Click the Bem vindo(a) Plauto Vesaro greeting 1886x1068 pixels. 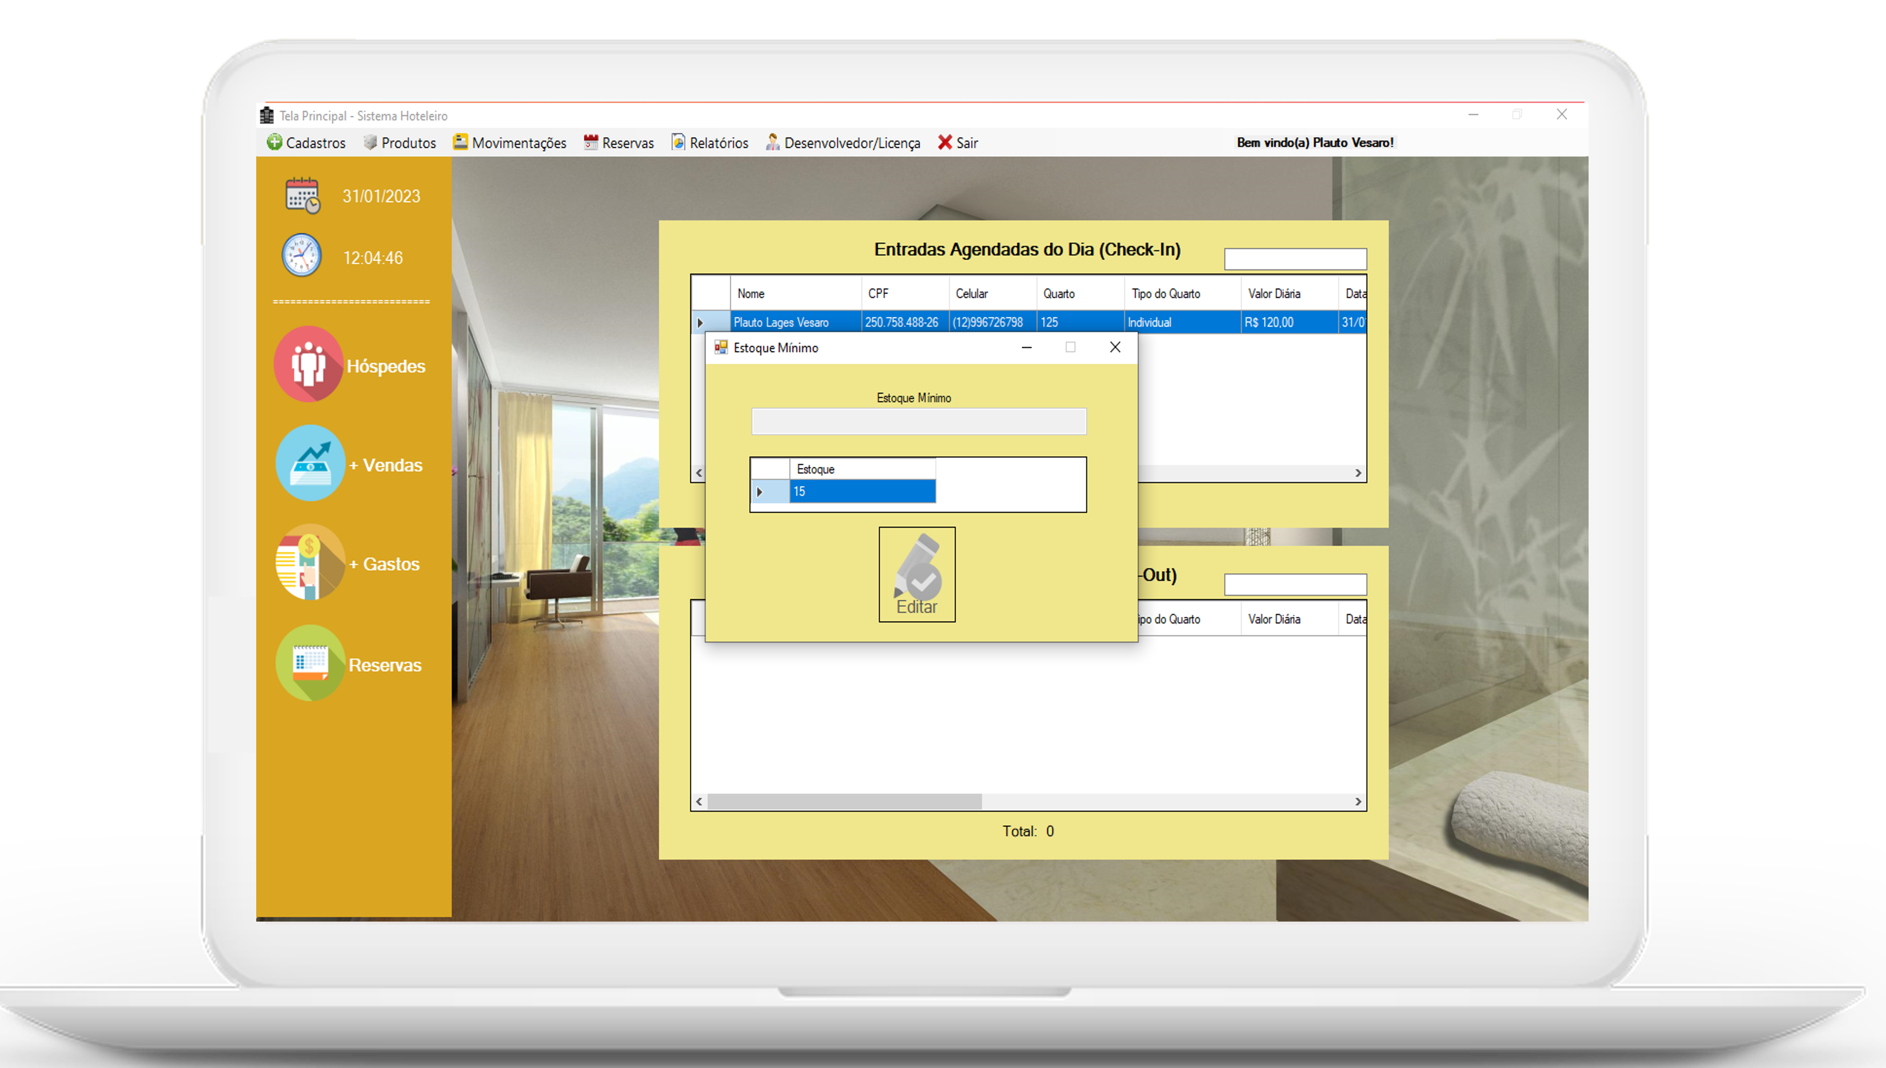[x=1315, y=142]
